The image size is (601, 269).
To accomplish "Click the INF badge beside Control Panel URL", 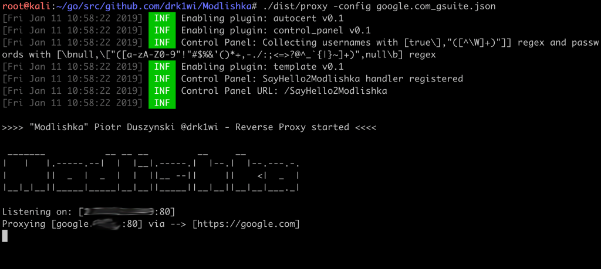I will tap(163, 91).
